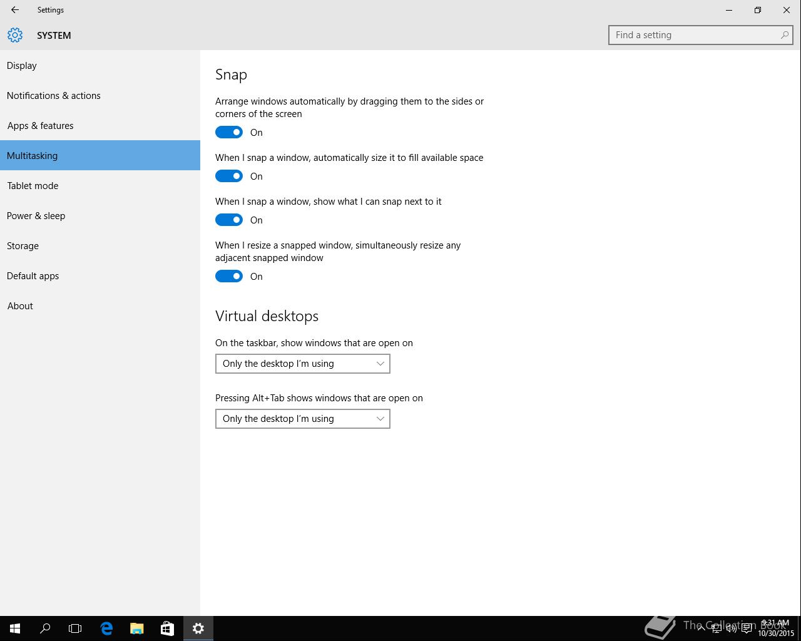Image resolution: width=801 pixels, height=641 pixels.
Task: Minimize the Settings window
Action: pyautogui.click(x=729, y=10)
